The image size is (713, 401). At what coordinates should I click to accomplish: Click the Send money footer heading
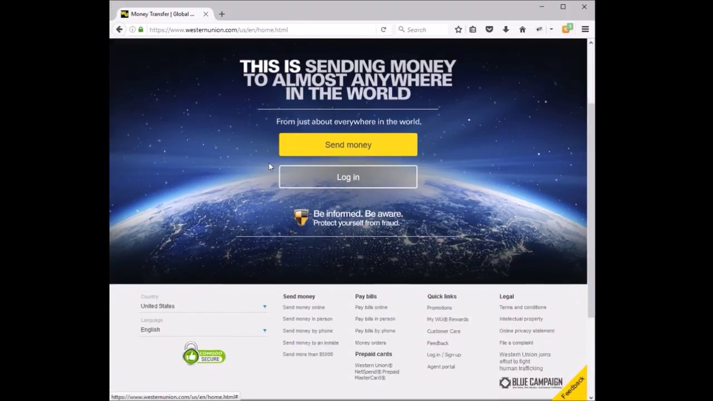[x=299, y=296]
